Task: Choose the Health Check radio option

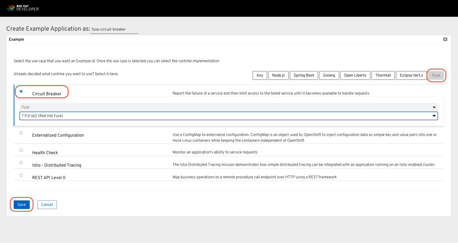Action: (21, 150)
